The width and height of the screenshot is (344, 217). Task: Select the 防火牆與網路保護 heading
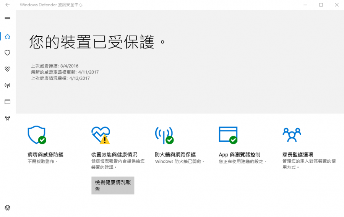coord(175,155)
